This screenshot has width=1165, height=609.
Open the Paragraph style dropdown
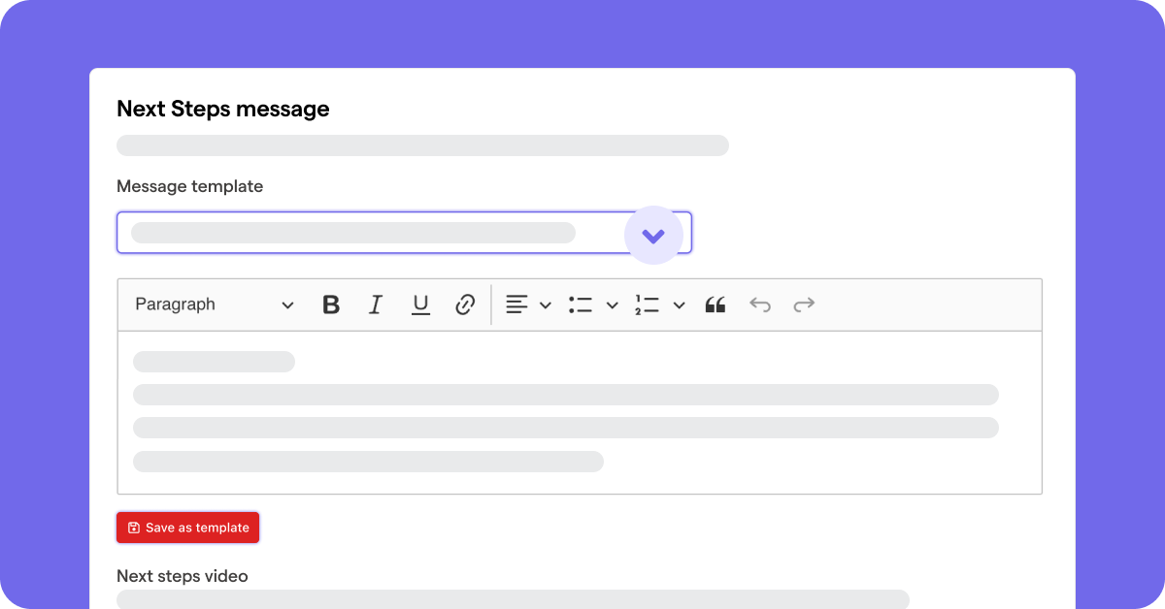[214, 304]
